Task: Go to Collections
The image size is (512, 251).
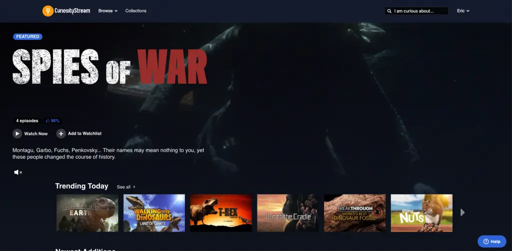Action: (136, 11)
